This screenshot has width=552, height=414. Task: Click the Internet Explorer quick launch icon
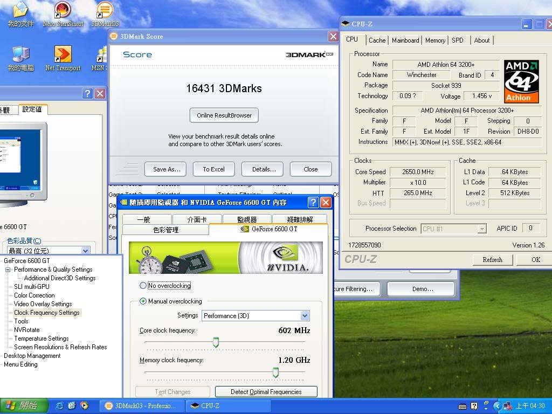[x=60, y=406]
